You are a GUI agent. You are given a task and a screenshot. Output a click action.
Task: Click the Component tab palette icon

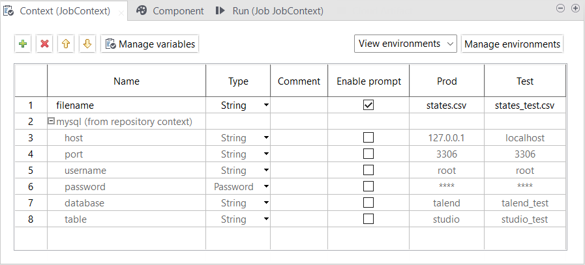142,11
